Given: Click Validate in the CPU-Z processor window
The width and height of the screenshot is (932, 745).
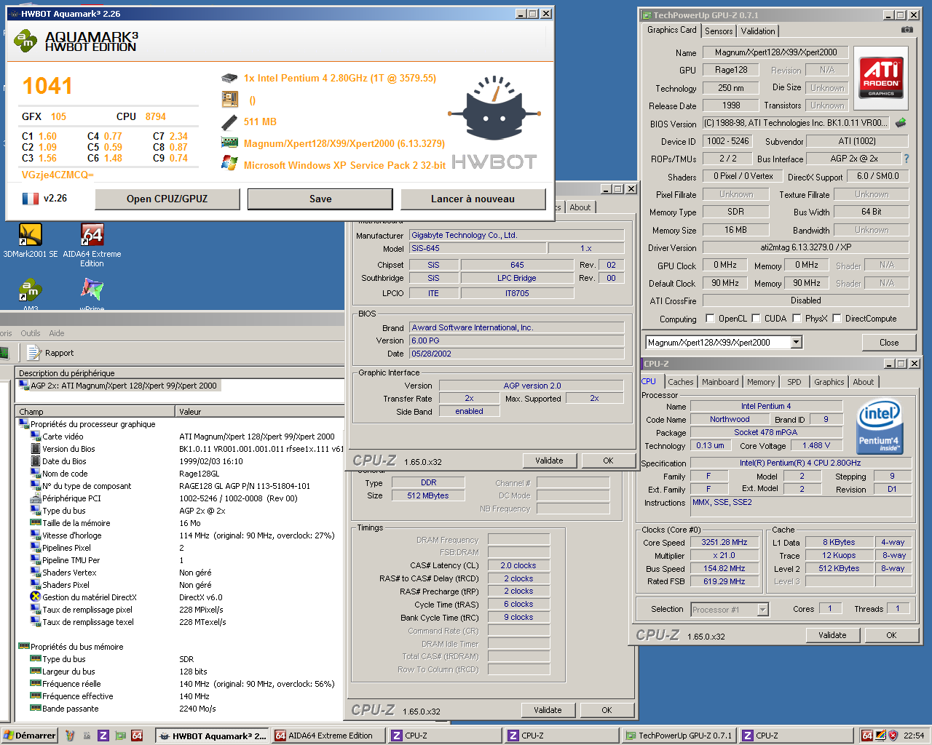Looking at the screenshot, I should [832, 635].
